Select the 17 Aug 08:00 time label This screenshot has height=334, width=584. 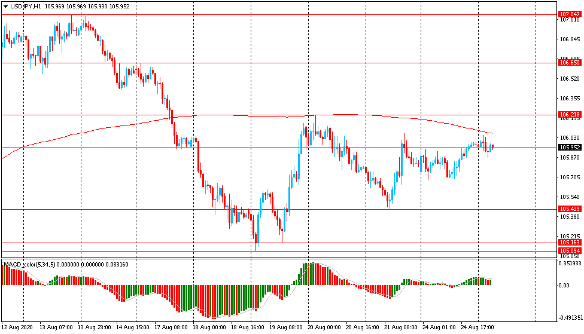[171, 327]
